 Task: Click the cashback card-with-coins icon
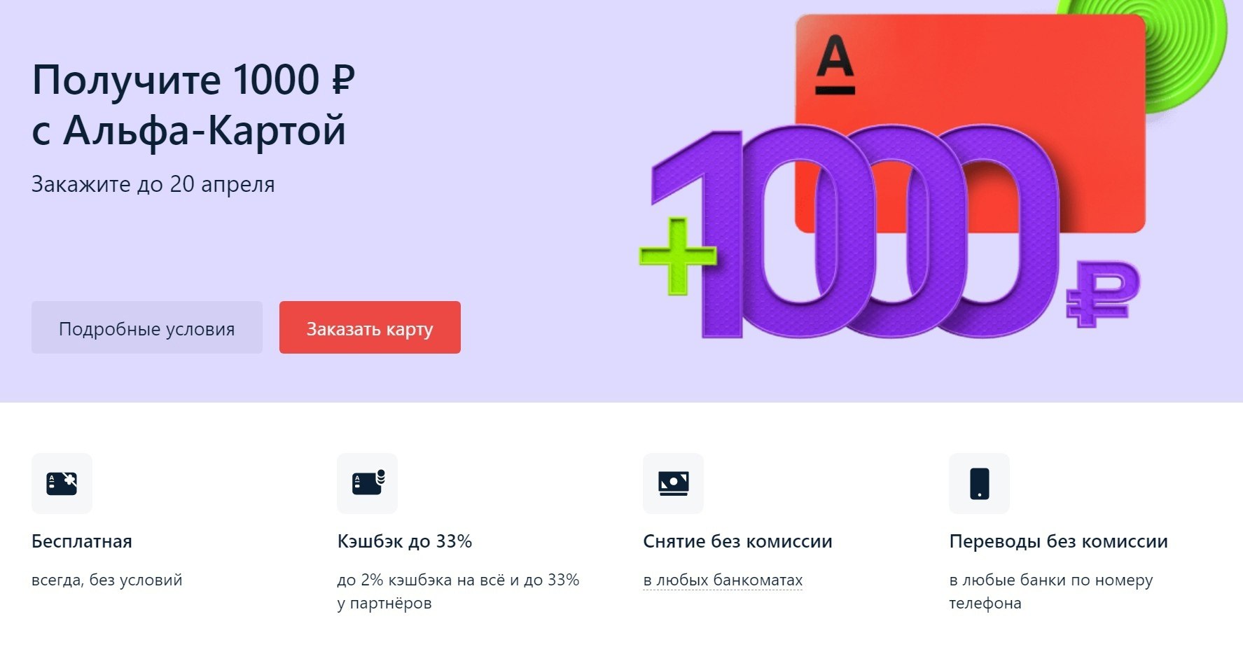(368, 483)
